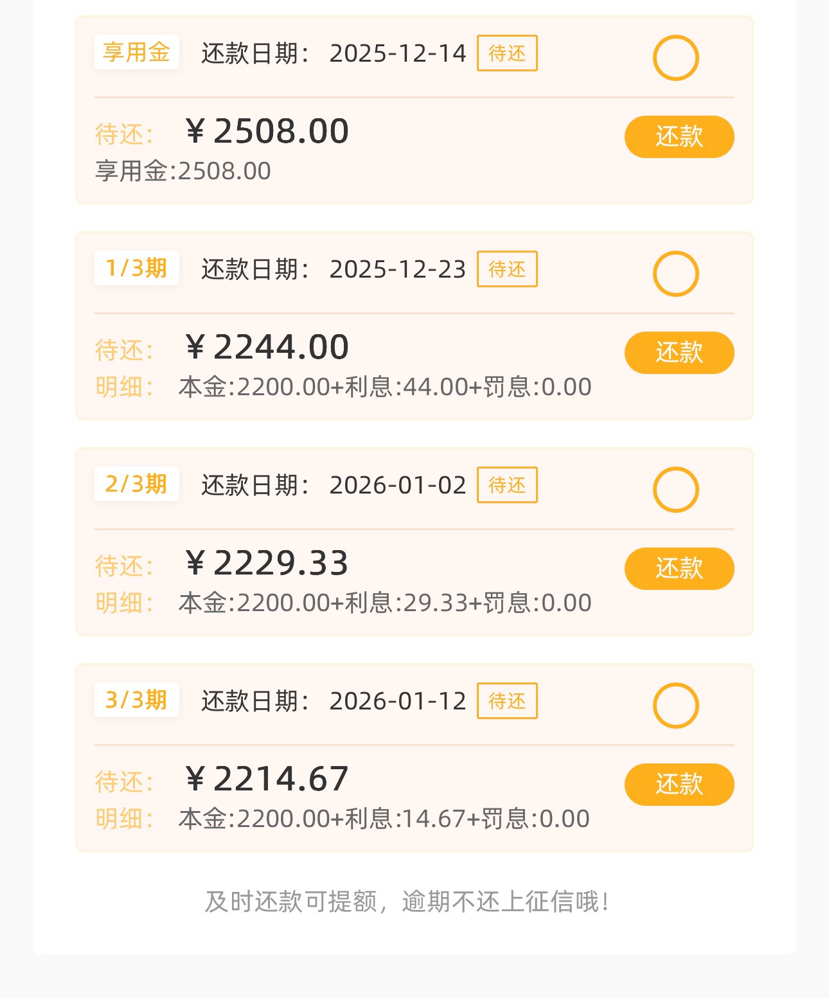This screenshot has width=829, height=998.
Task: Tap 还款 for the ¥2508.00 享用金 bill
Action: click(679, 137)
